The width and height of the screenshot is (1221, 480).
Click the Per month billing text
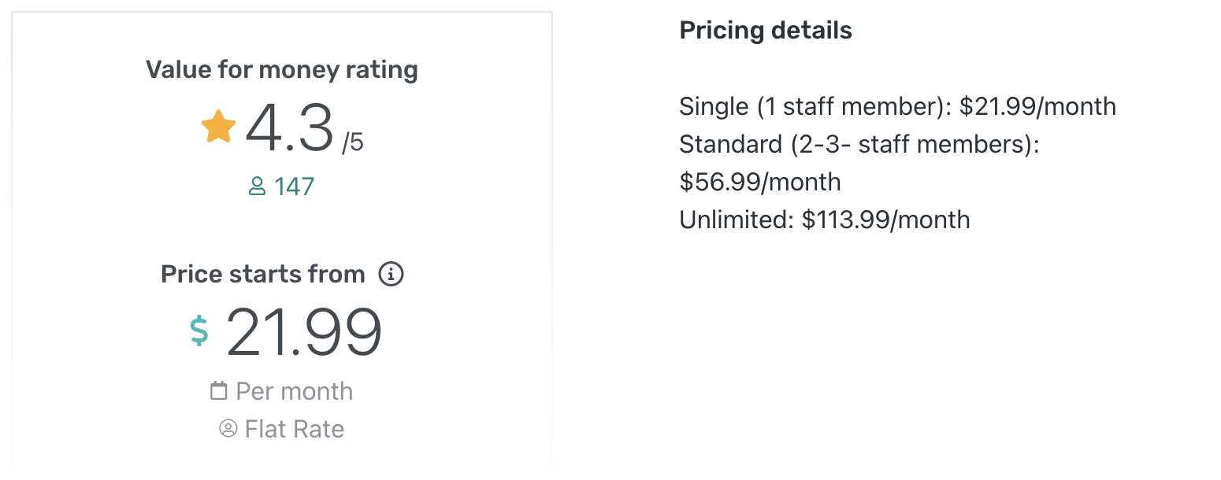(x=295, y=391)
